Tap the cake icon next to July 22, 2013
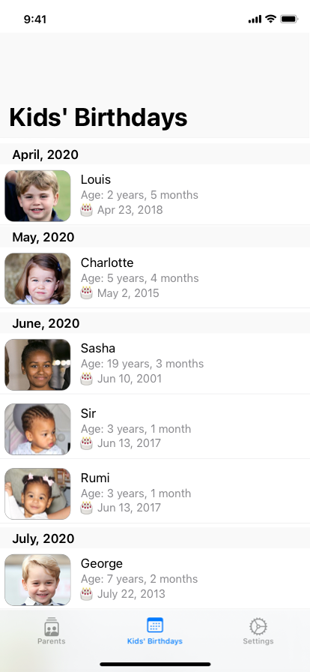The height and width of the screenshot is (672, 310). coord(87,594)
